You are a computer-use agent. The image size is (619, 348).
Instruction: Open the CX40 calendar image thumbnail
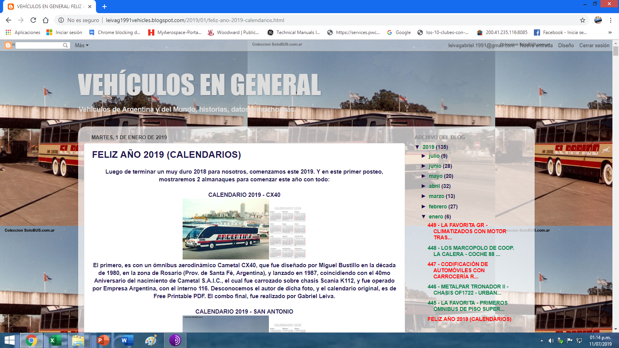tap(245, 229)
